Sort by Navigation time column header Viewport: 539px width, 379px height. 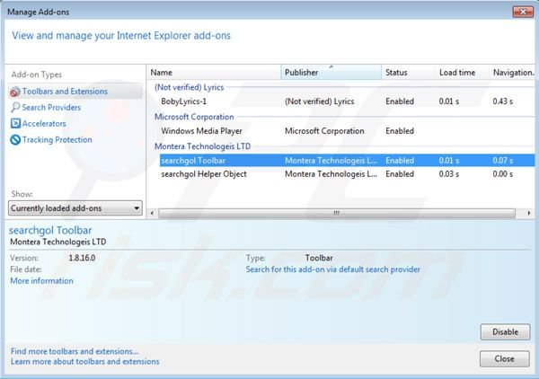point(512,73)
